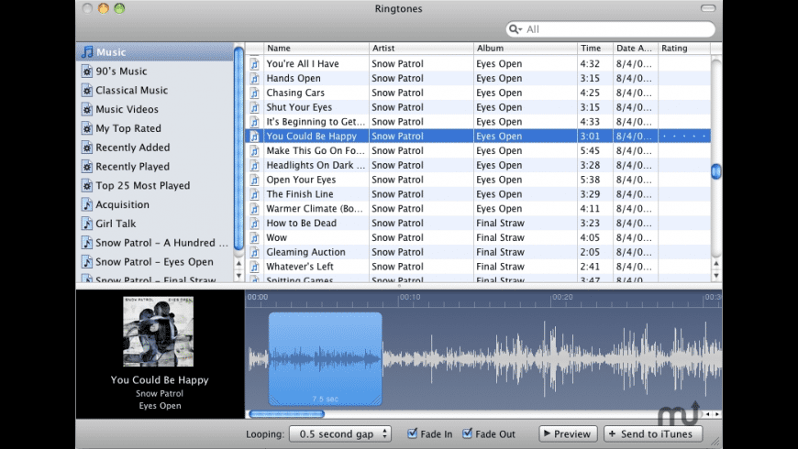Click the Send to iTunes button
This screenshot has height=449, width=798.
tap(653, 433)
